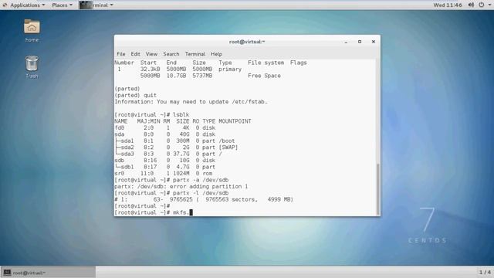The image size is (494, 278).
Task: Click 'primary' type in parted table
Action: coord(230,69)
